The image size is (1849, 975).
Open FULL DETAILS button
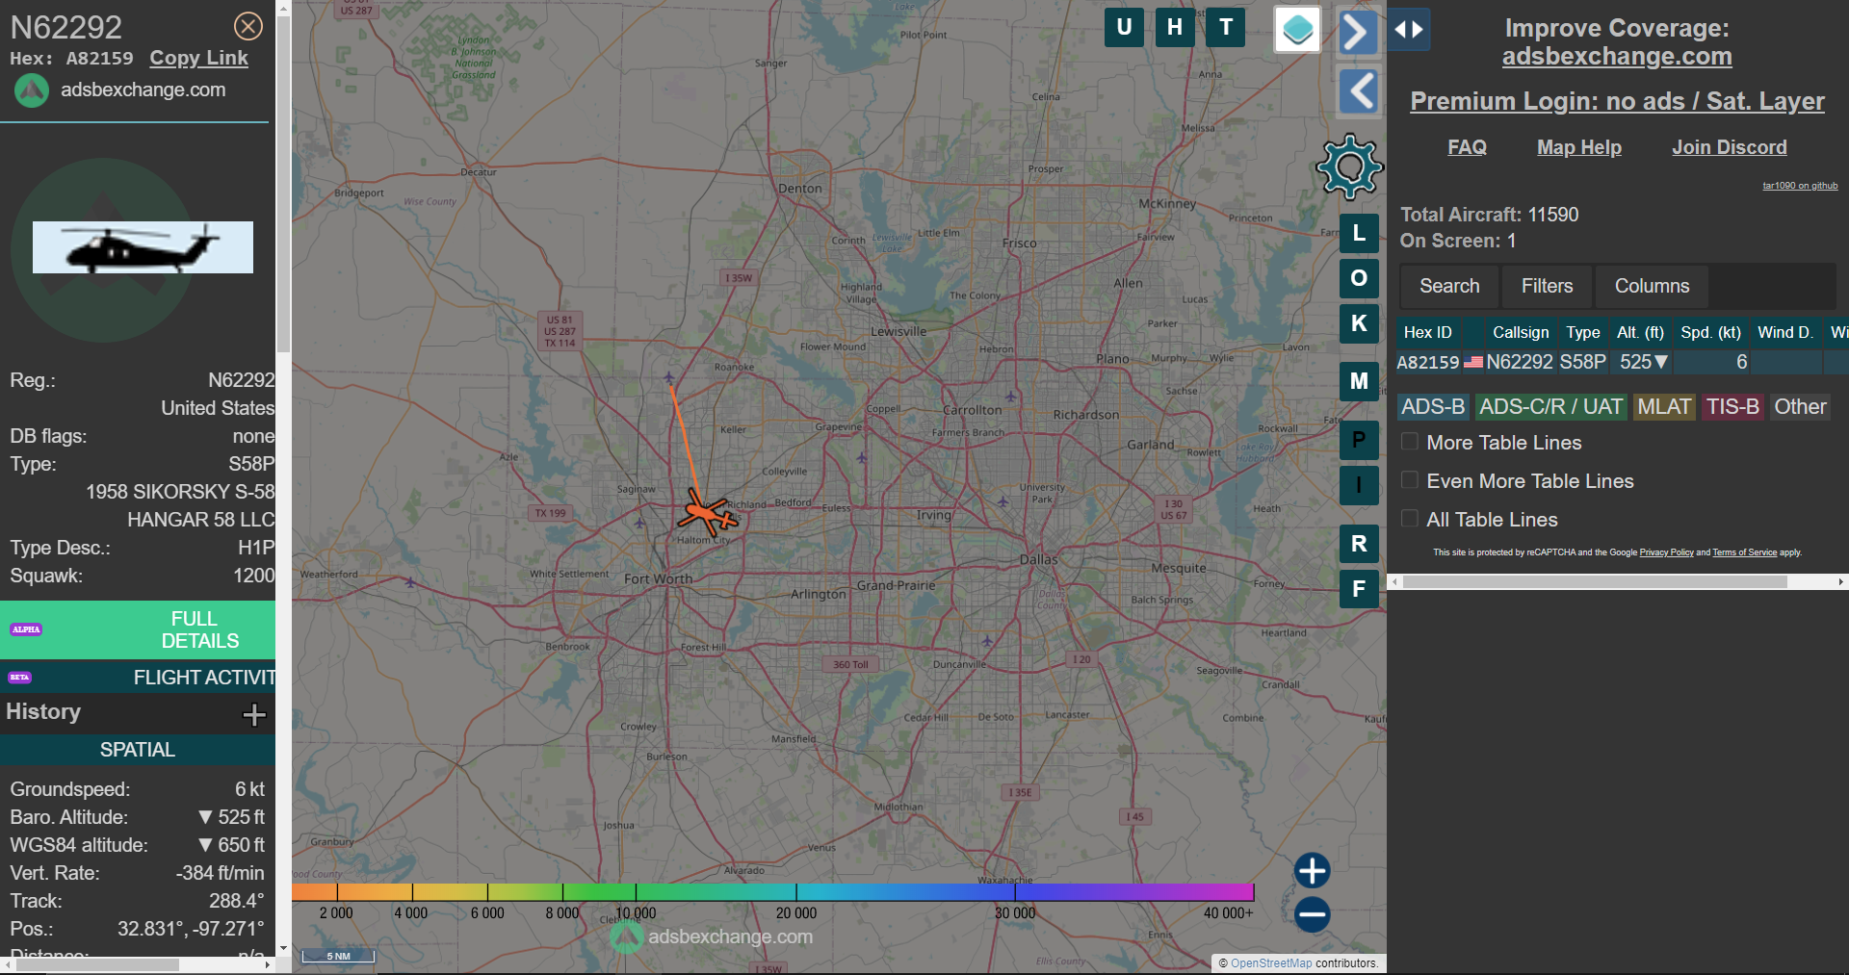tap(138, 629)
